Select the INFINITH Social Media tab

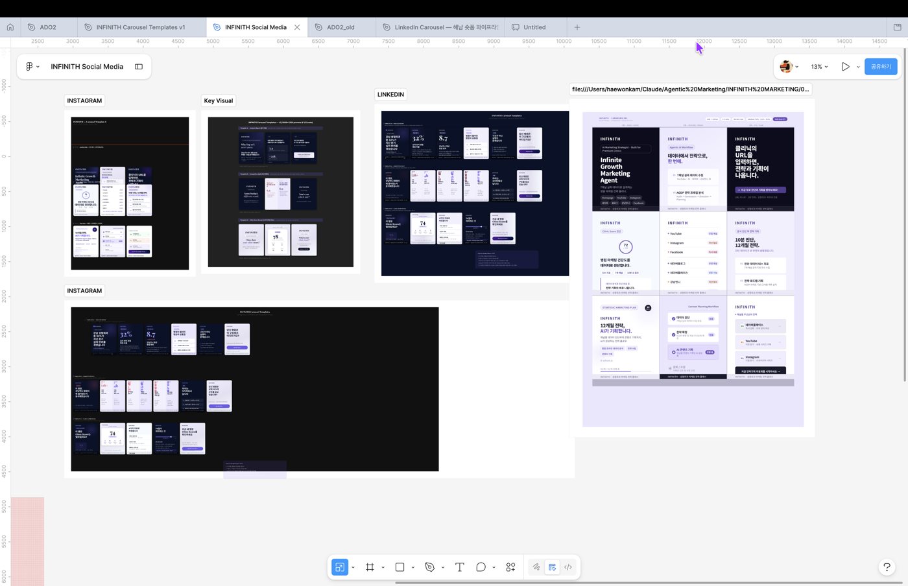pos(256,27)
